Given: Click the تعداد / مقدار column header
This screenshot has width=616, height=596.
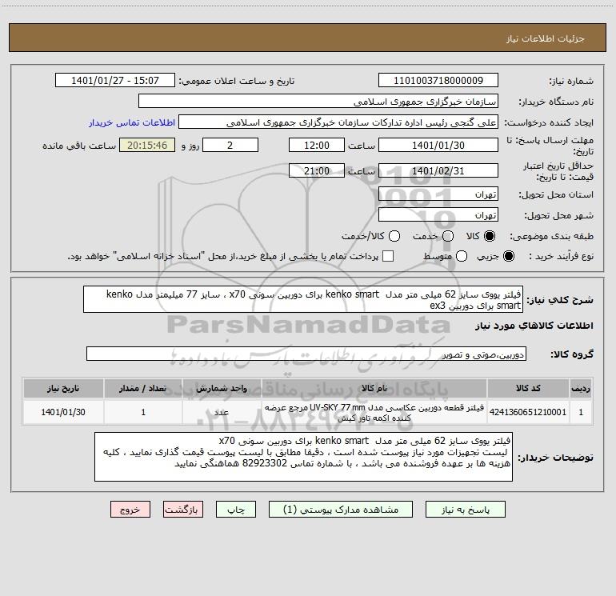Looking at the screenshot, I should pos(143,388).
